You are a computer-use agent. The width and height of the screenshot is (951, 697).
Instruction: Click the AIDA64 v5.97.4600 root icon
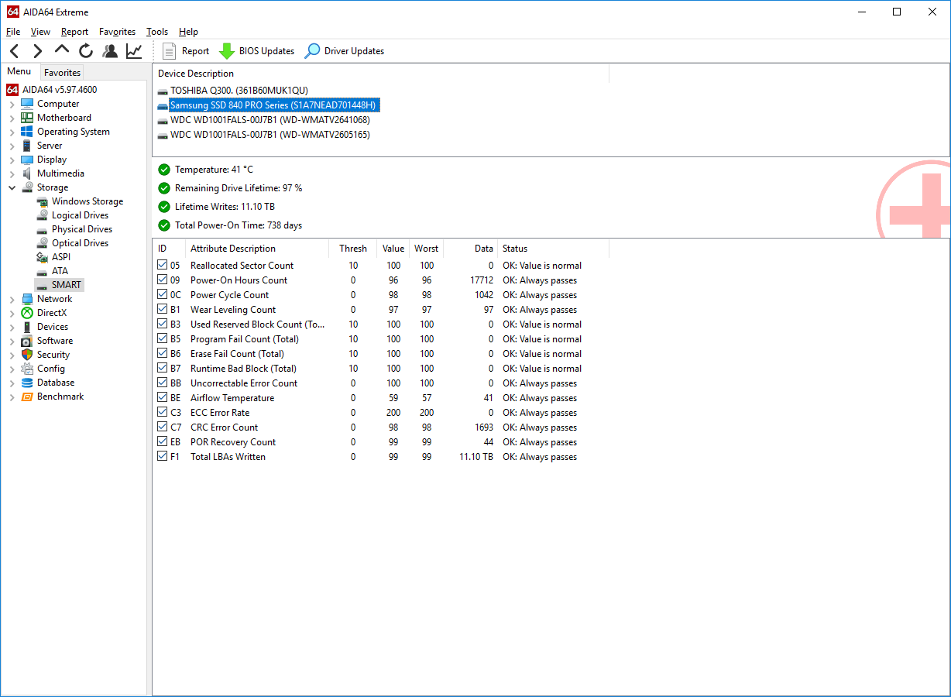click(12, 90)
